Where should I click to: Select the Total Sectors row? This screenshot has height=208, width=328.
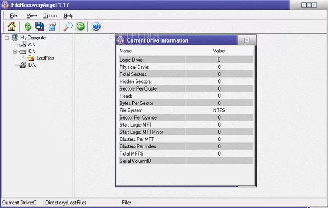186,74
